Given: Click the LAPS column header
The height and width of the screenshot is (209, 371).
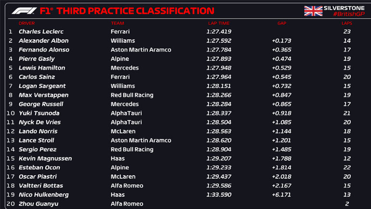Looking at the screenshot, I should tap(347, 23).
